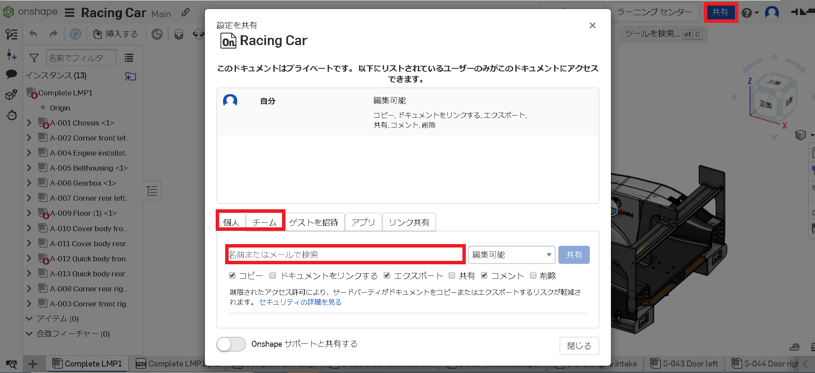This screenshot has width=815, height=373.
Task: Open ラーニング センター
Action: [x=654, y=12]
